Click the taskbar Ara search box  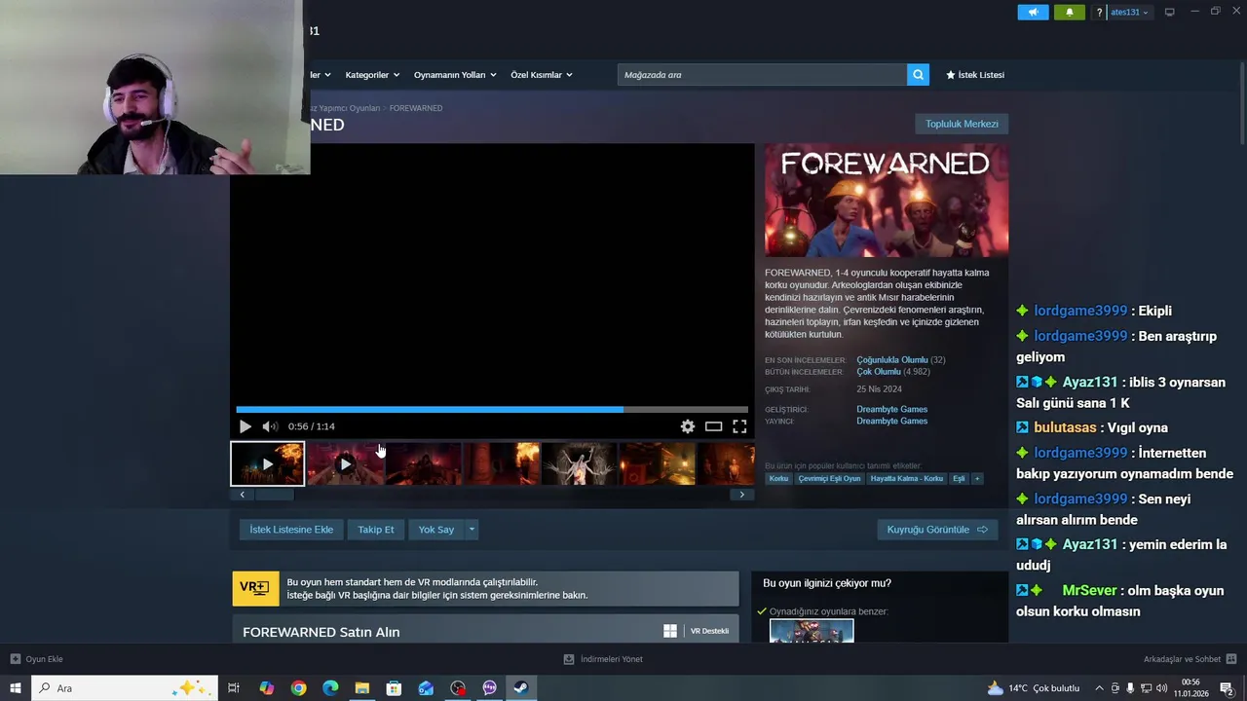[125, 688]
